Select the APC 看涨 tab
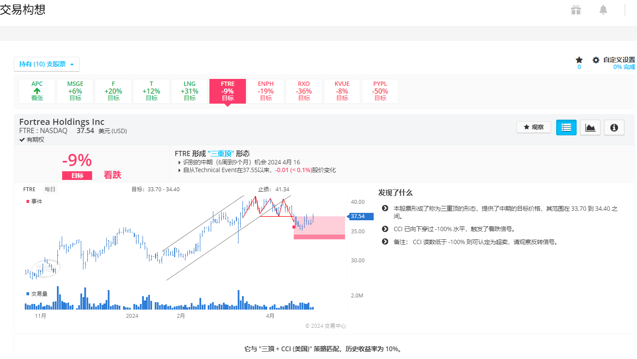The width and height of the screenshot is (637, 359). pyautogui.click(x=37, y=91)
